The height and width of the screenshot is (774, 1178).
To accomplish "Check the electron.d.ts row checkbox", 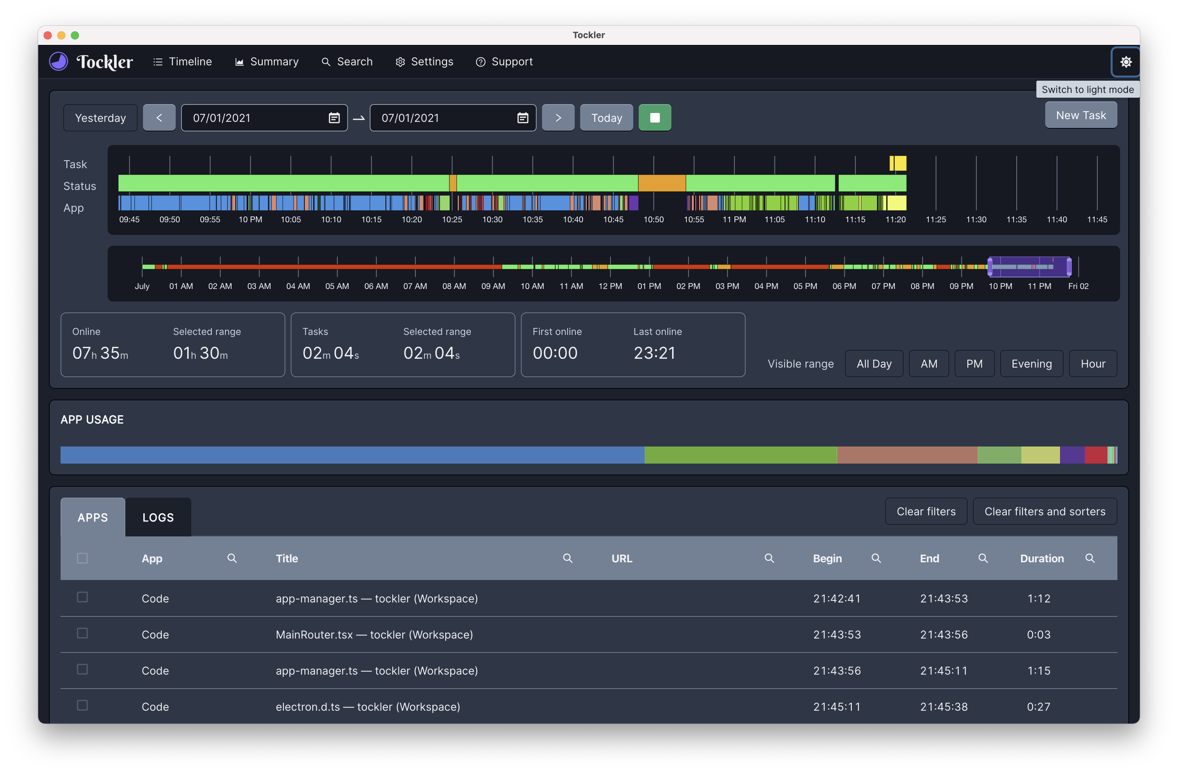I will pyautogui.click(x=83, y=706).
